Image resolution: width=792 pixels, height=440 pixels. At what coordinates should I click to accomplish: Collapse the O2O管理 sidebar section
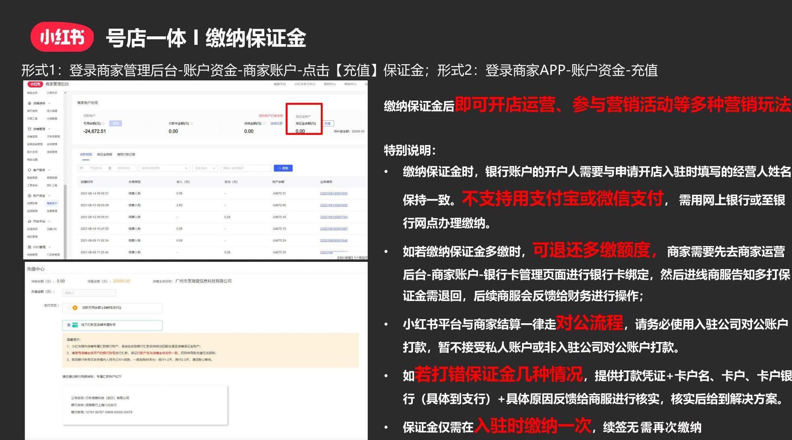click(x=50, y=247)
